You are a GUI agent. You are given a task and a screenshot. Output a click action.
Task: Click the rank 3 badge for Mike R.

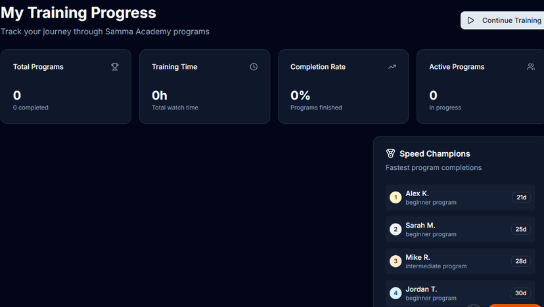coord(396,261)
